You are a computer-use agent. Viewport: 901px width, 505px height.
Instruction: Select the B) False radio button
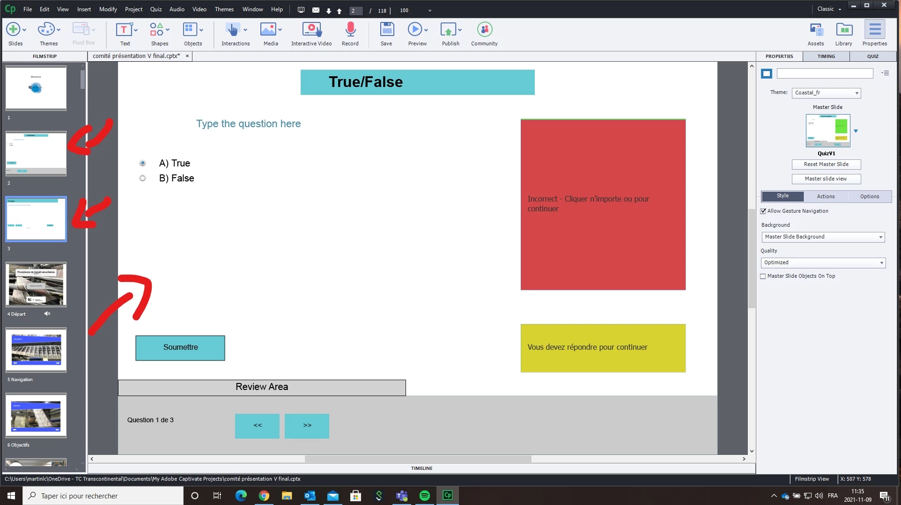tap(143, 178)
